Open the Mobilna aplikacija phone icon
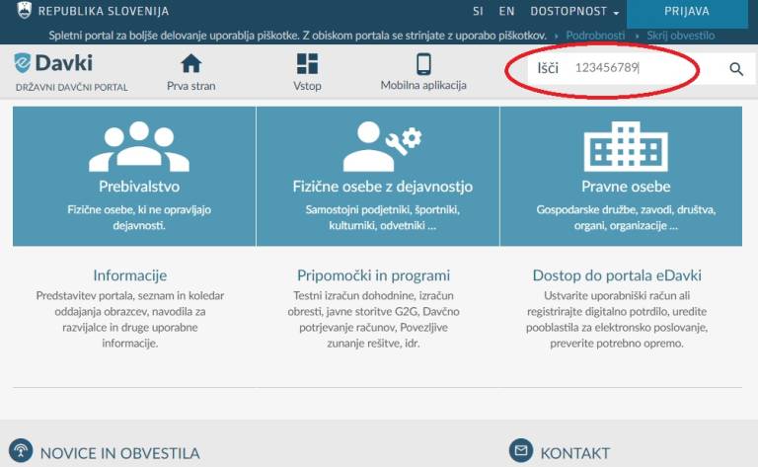The width and height of the screenshot is (758, 467). click(423, 64)
